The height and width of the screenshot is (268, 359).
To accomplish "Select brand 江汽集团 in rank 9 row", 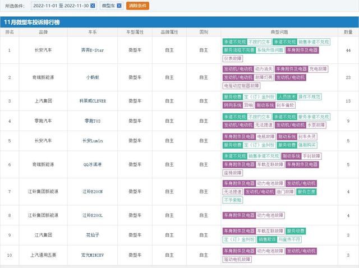I will pos(43,235).
